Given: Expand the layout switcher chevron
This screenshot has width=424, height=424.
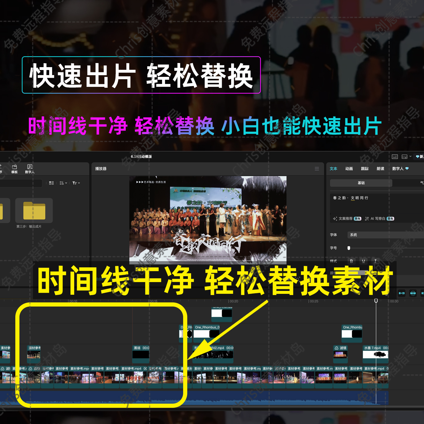Looking at the screenshot, I should click(x=410, y=157).
